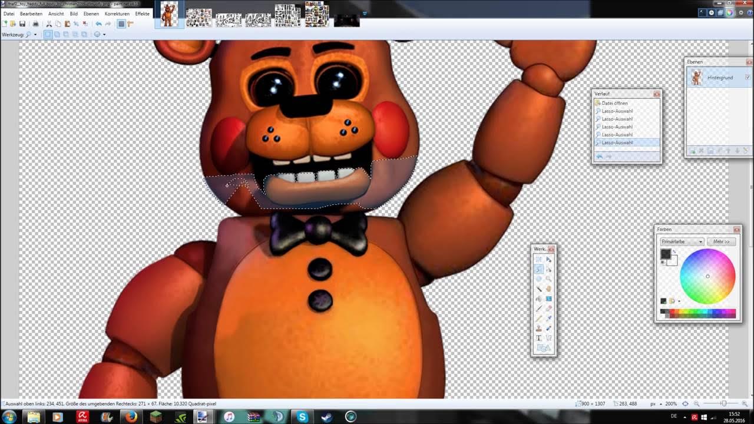Select the Pan hand tool
The image size is (754, 424).
pos(548,289)
